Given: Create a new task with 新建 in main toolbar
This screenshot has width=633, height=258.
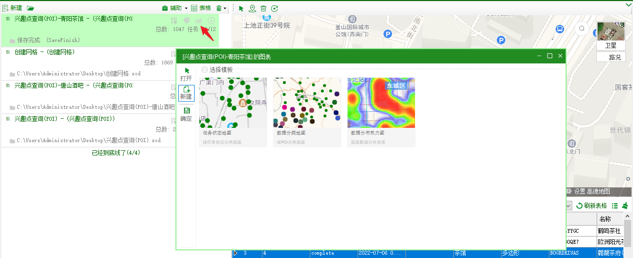Looking at the screenshot, I should pos(12,8).
